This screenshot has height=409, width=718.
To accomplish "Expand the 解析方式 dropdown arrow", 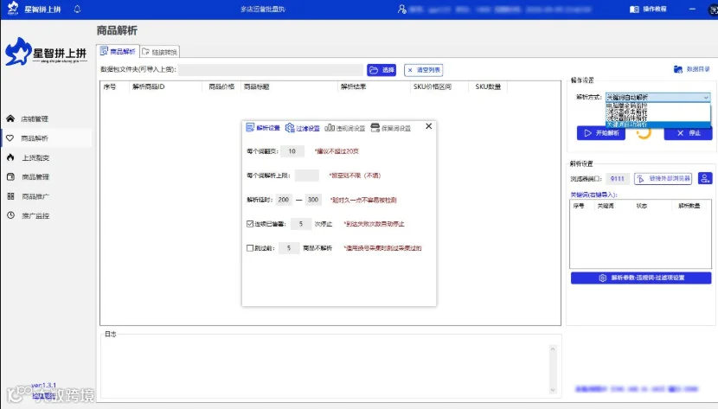I will click(x=706, y=97).
